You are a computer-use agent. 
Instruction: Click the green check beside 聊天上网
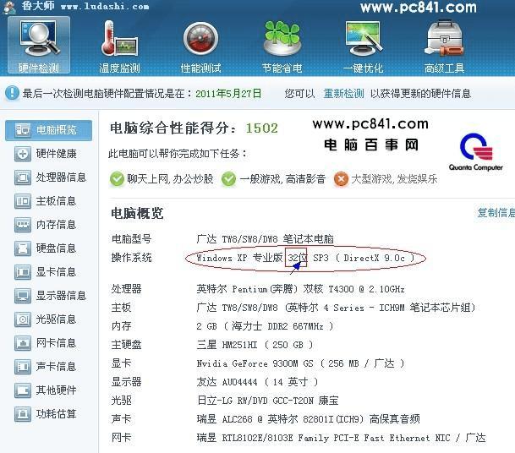pos(117,179)
